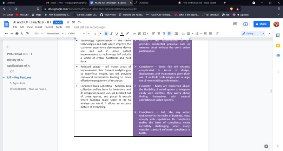
Task: Hide the menus with the up chevron
Action: 269,34
